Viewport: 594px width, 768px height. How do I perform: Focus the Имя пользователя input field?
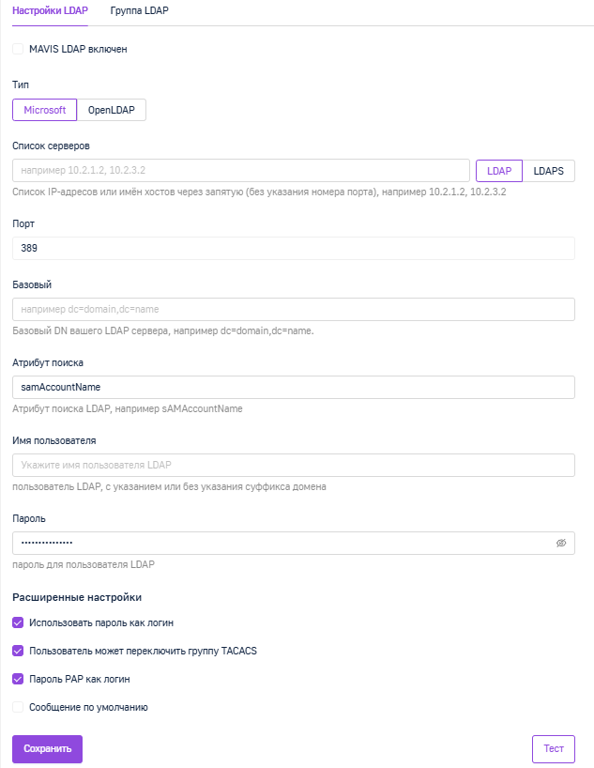(294, 466)
